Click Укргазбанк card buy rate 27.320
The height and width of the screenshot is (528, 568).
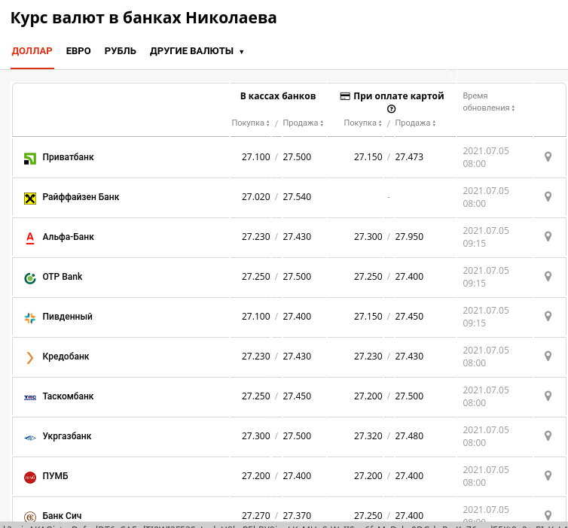(x=368, y=435)
